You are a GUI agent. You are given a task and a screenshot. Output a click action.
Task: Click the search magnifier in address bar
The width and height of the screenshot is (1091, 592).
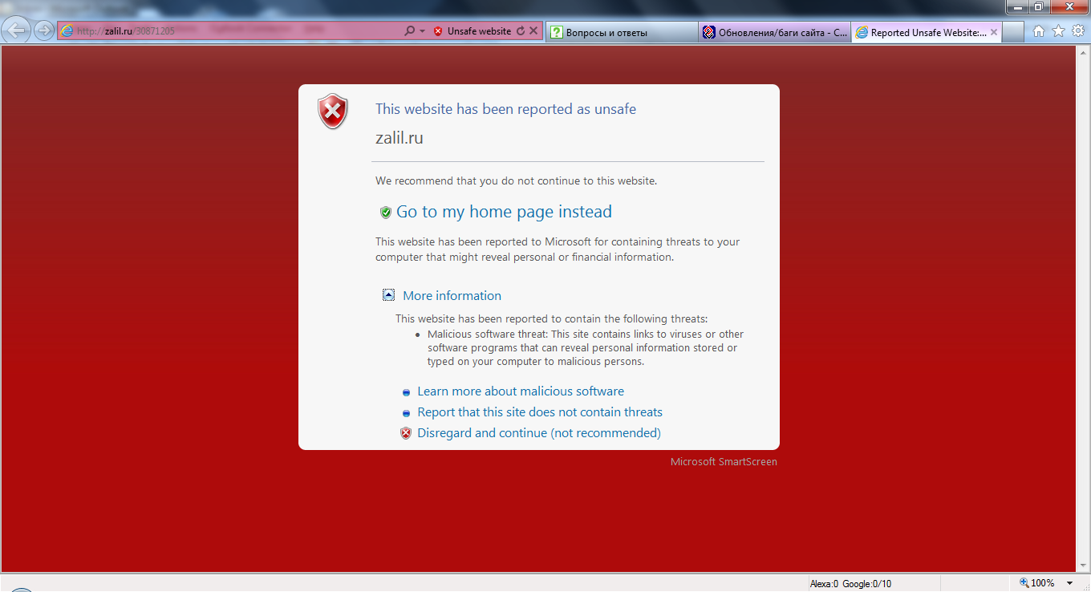[410, 31]
